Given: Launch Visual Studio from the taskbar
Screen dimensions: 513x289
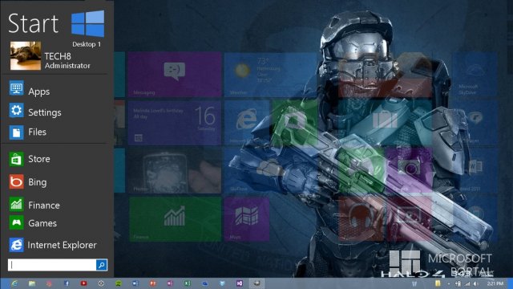Looking at the screenshot, I should (240, 283).
